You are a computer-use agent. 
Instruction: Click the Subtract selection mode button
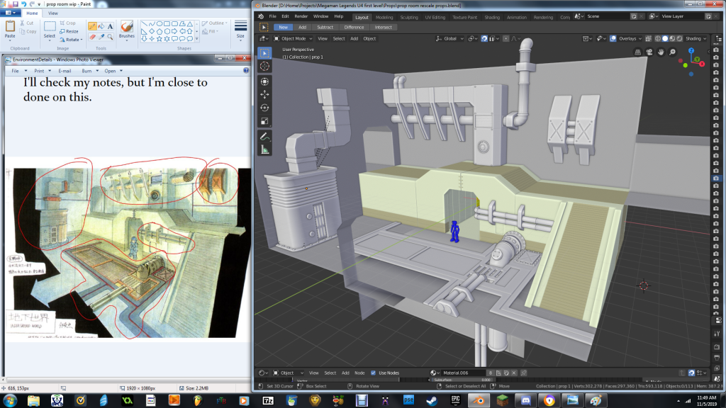pyautogui.click(x=325, y=28)
